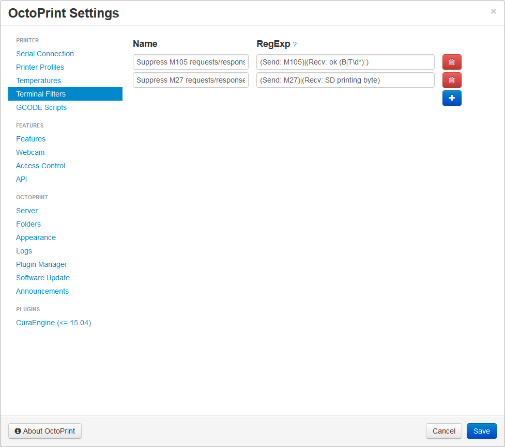
Task: Open About OctoPrint info button
Action: [x=45, y=431]
